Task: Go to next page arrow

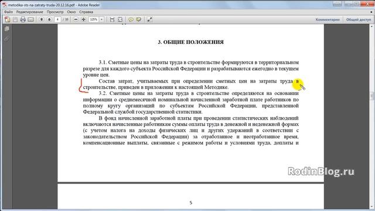Action: pyautogui.click(x=49, y=19)
